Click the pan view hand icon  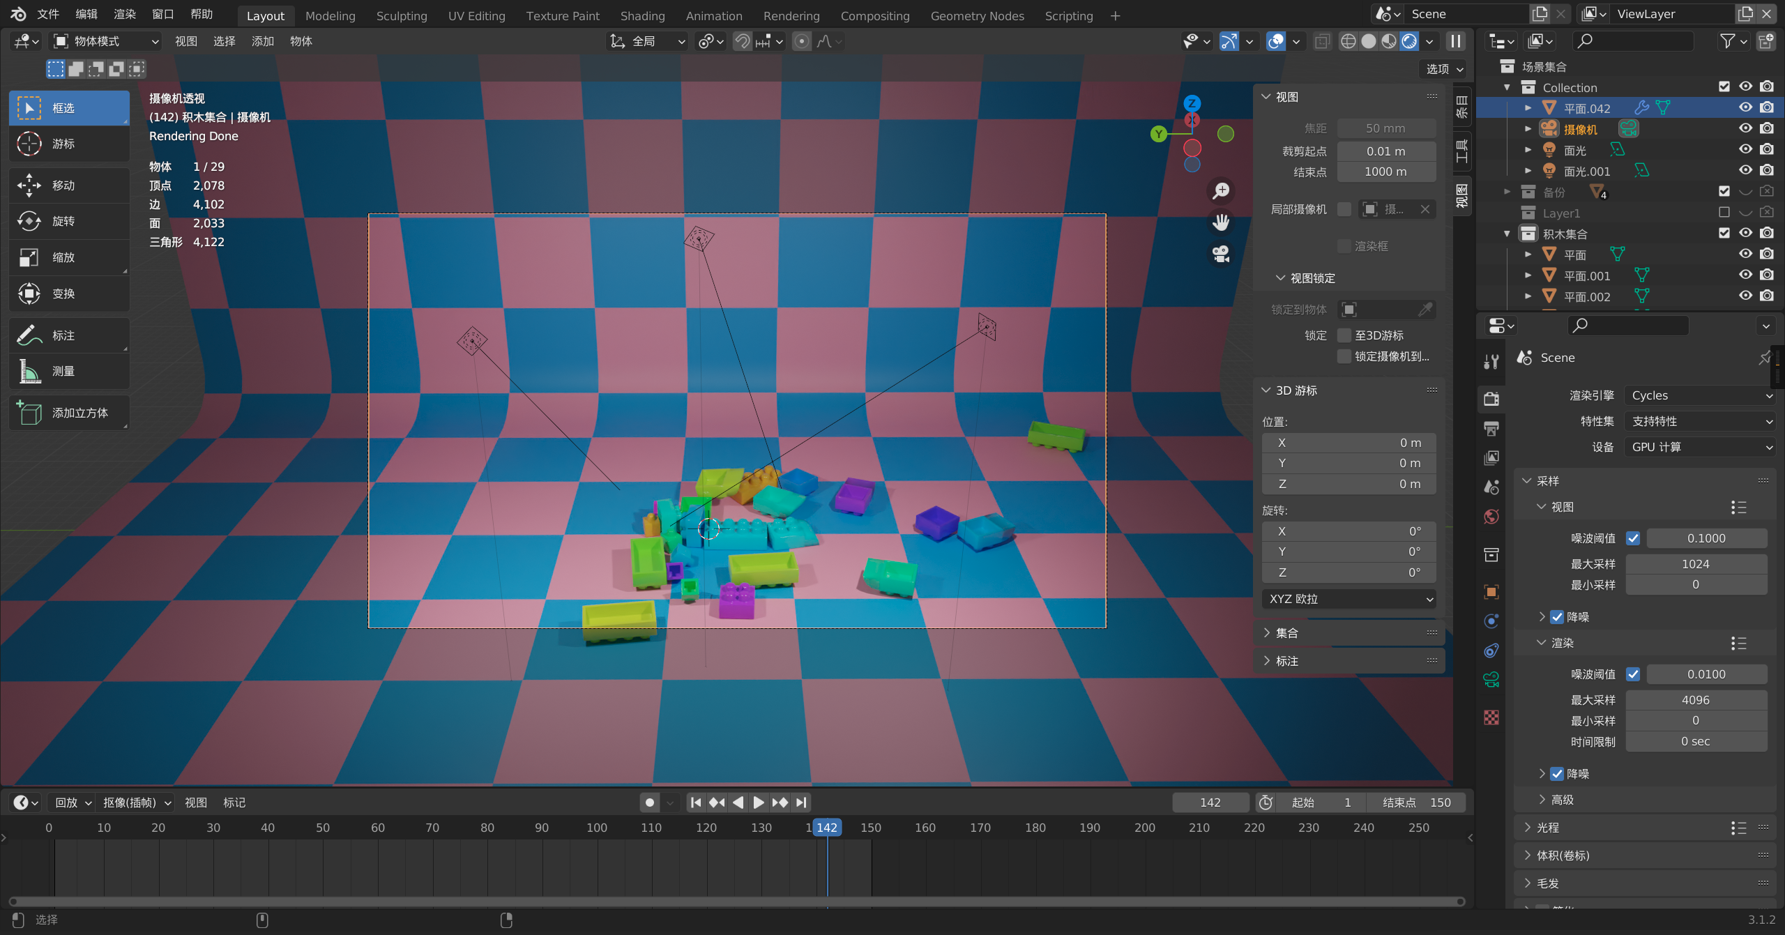click(x=1221, y=222)
